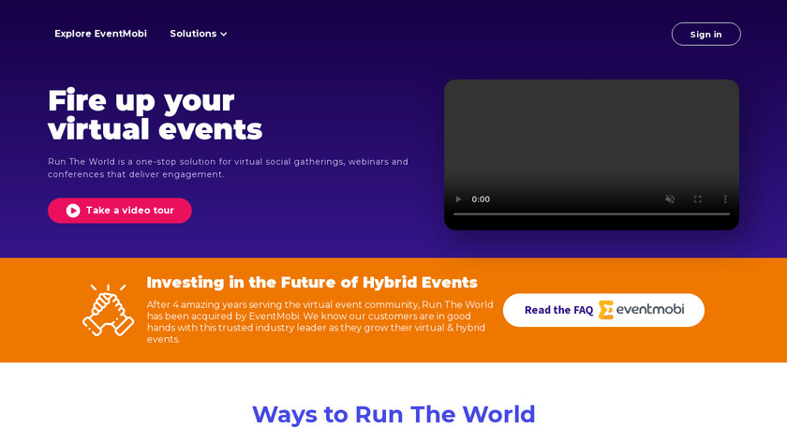Click the Read the FAQ button
The image size is (787, 442).
coord(603,310)
